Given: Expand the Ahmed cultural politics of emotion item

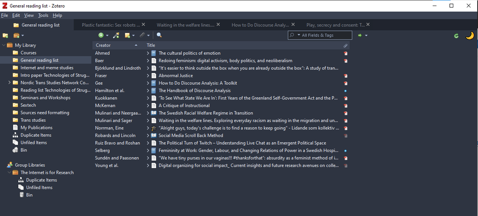Looking at the screenshot, I should 148,53.
